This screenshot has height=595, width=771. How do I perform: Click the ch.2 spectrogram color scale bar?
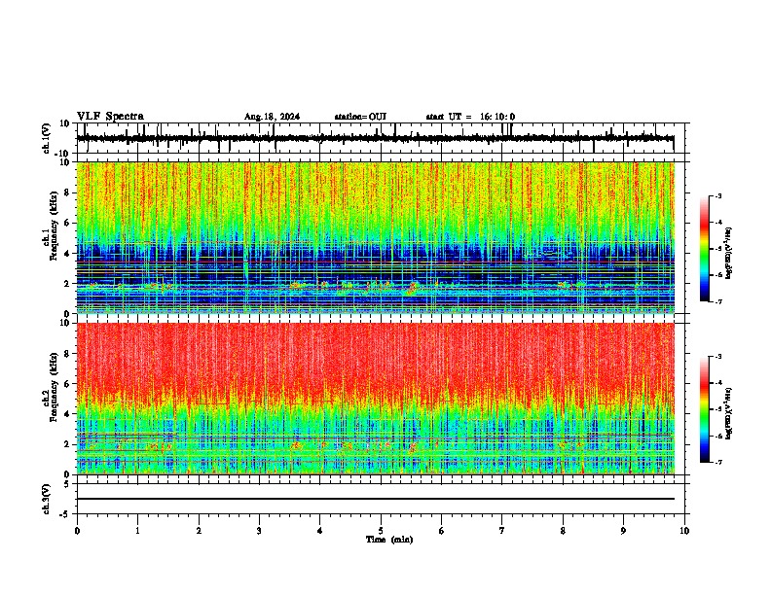coord(705,409)
